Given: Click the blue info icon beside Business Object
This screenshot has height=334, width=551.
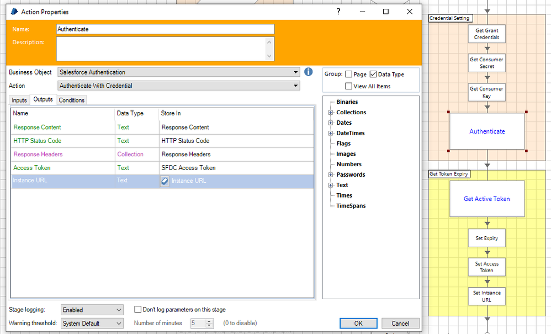Looking at the screenshot, I should (309, 72).
